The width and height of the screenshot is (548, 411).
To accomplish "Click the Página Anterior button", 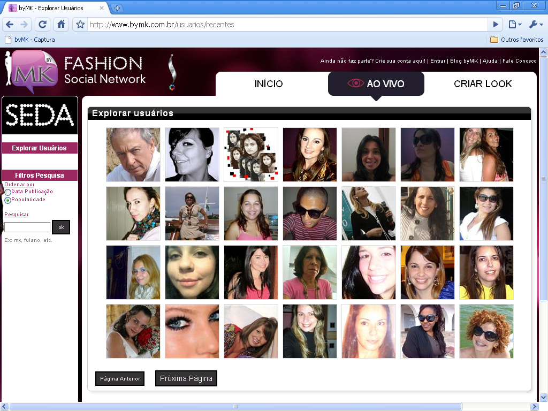I will [120, 379].
